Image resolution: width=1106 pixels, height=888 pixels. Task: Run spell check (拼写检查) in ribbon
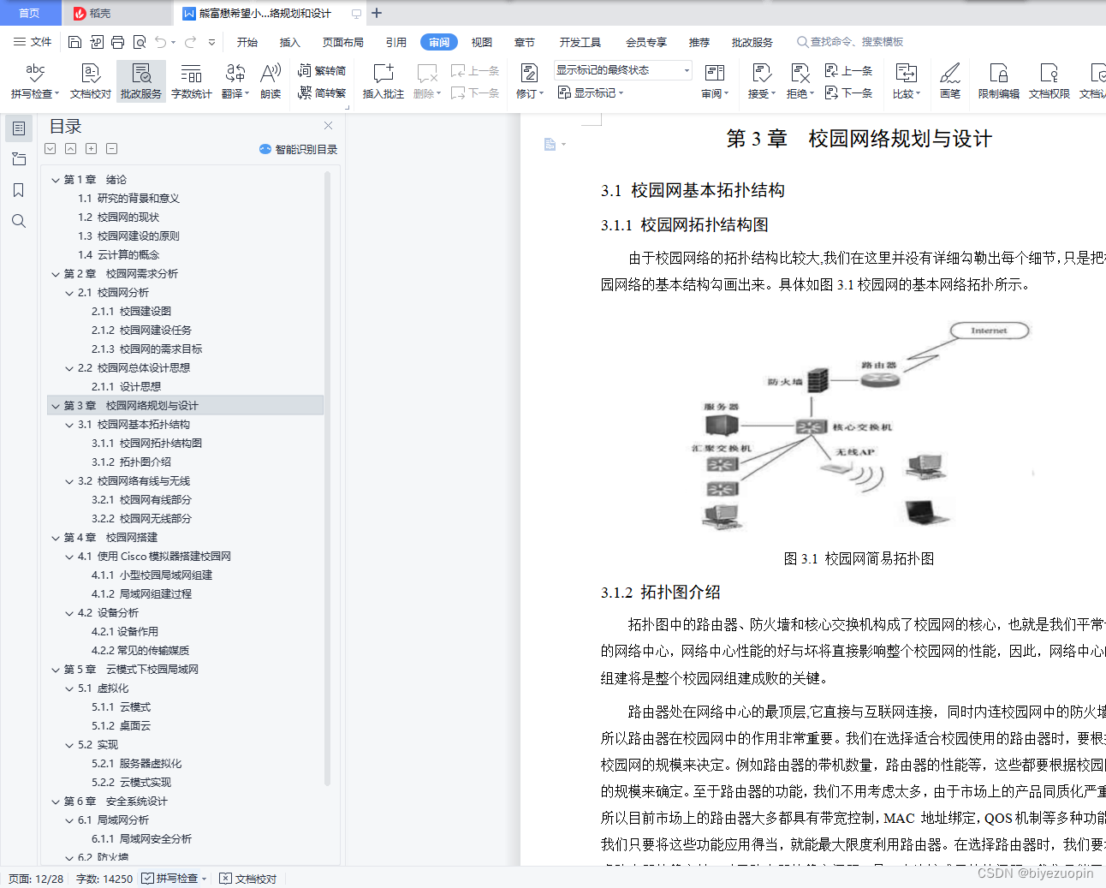click(x=34, y=81)
